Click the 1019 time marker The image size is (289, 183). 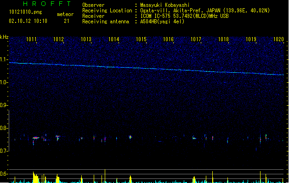251,39
